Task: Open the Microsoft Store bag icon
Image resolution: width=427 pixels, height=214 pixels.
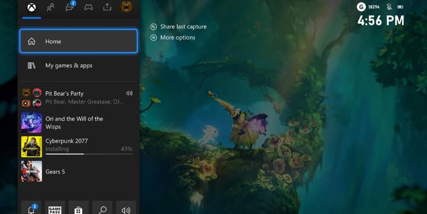Action: pyautogui.click(x=79, y=208)
